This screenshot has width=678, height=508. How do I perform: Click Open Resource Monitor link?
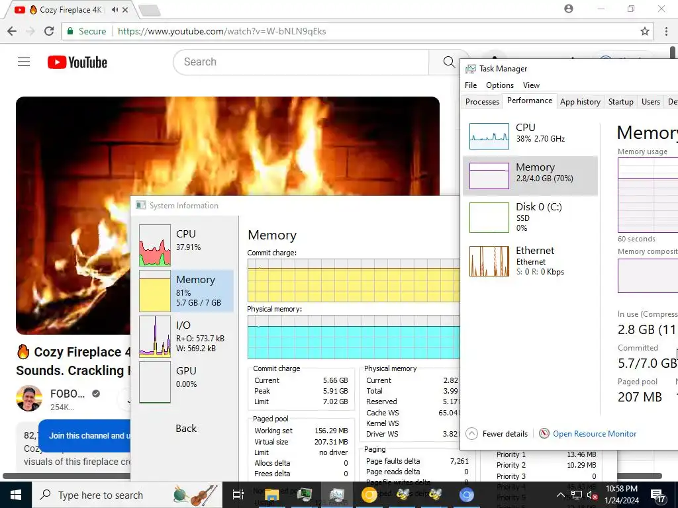coord(594,433)
